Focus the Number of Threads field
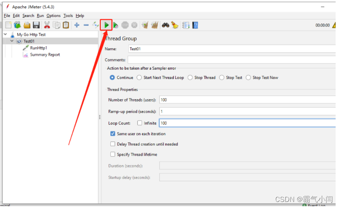The width and height of the screenshot is (339, 207). coord(247,100)
